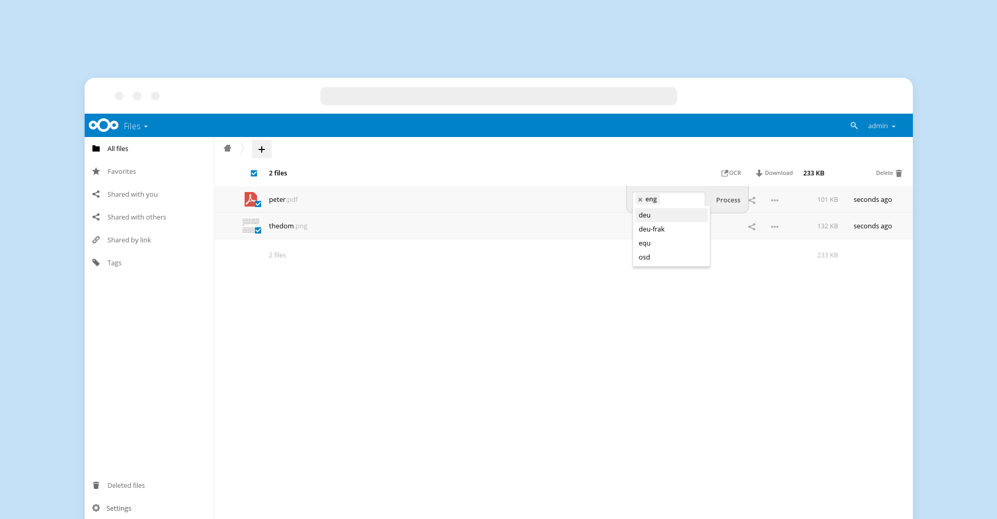Click the Nextcloud logo icon

(103, 126)
